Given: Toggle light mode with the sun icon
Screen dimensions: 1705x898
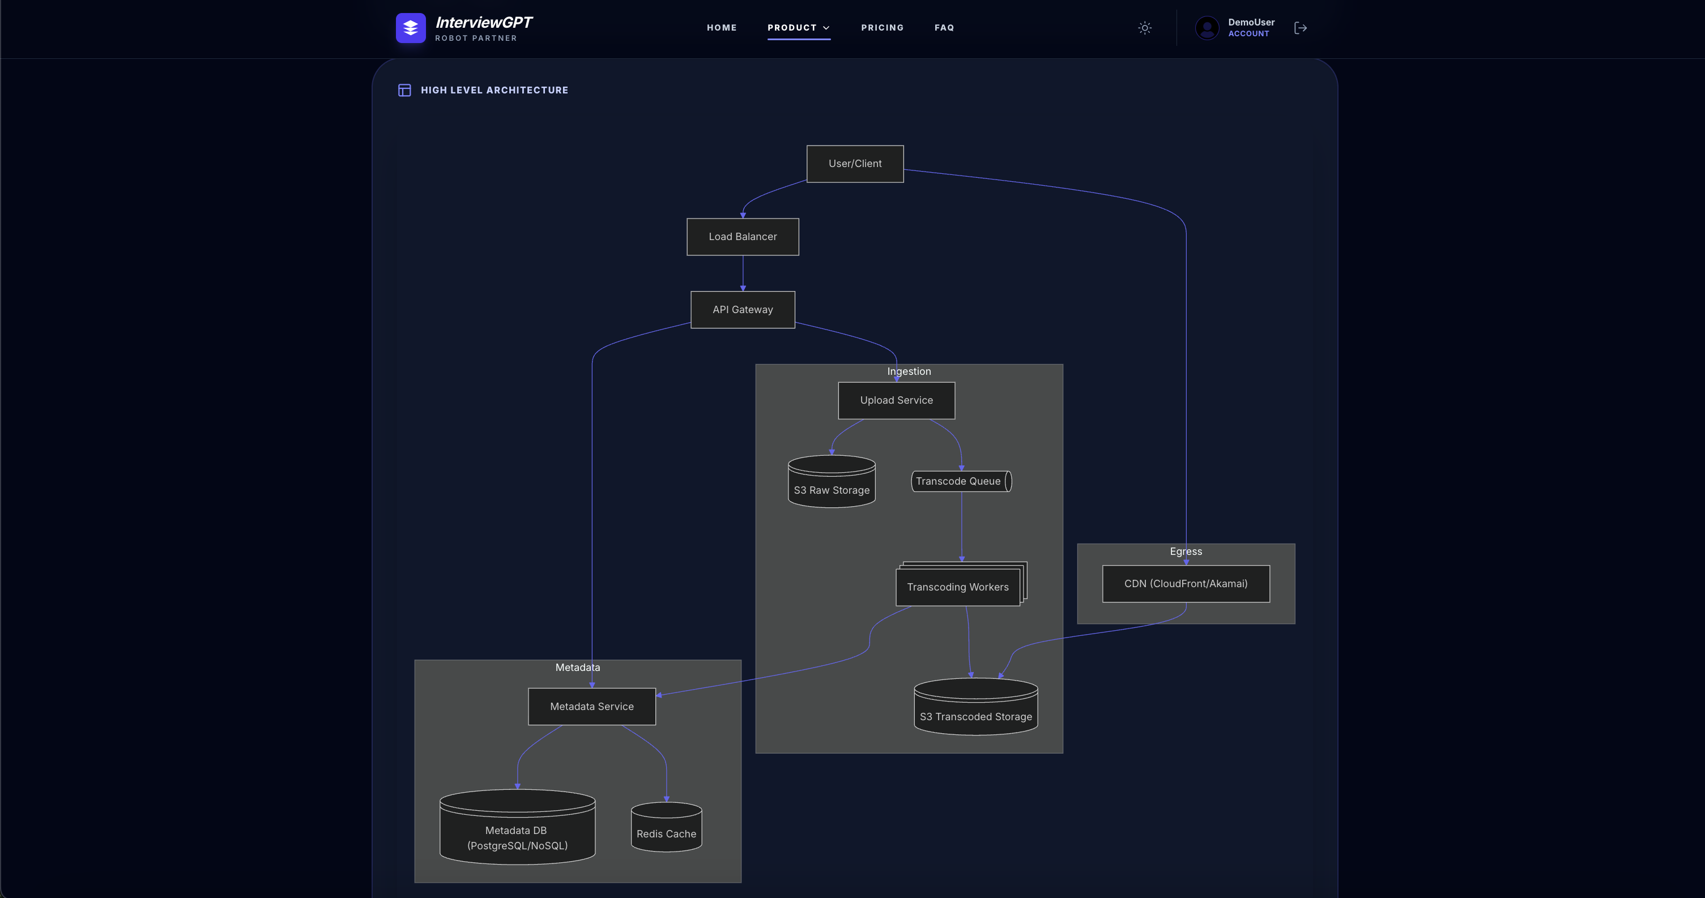Looking at the screenshot, I should pyautogui.click(x=1145, y=28).
